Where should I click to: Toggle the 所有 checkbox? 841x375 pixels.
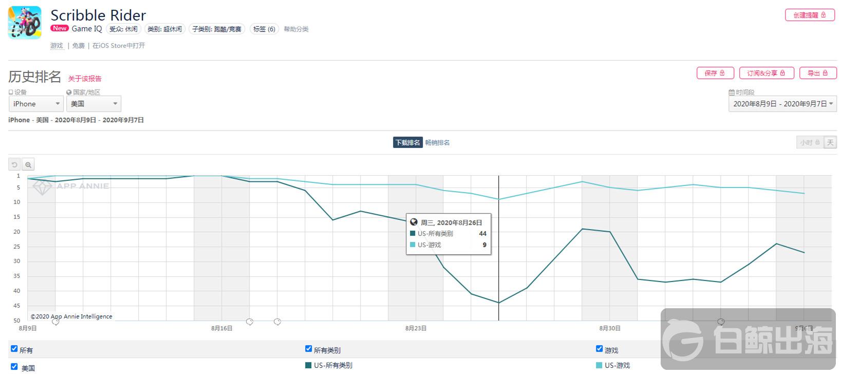click(14, 349)
